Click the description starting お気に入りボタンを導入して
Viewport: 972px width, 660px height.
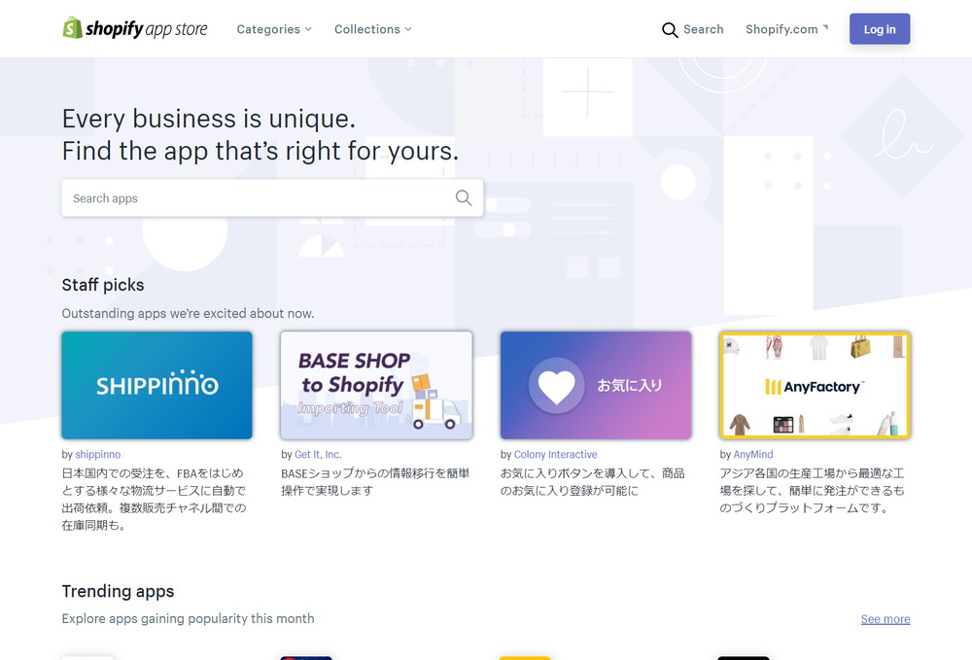point(593,482)
